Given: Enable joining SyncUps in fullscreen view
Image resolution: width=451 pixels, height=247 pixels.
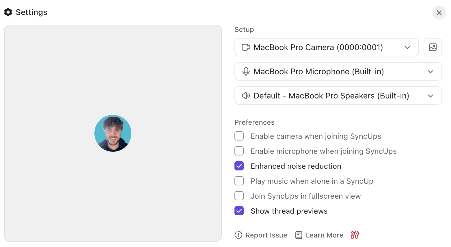Looking at the screenshot, I should [239, 196].
